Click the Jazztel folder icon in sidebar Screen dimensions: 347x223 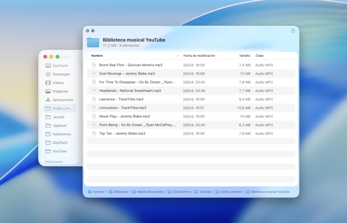click(48, 117)
